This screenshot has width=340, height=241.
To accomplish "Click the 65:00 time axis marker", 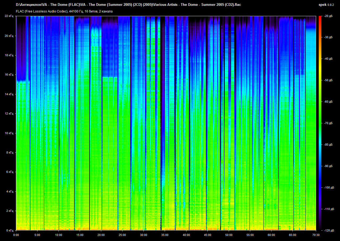I will coord(292,235).
